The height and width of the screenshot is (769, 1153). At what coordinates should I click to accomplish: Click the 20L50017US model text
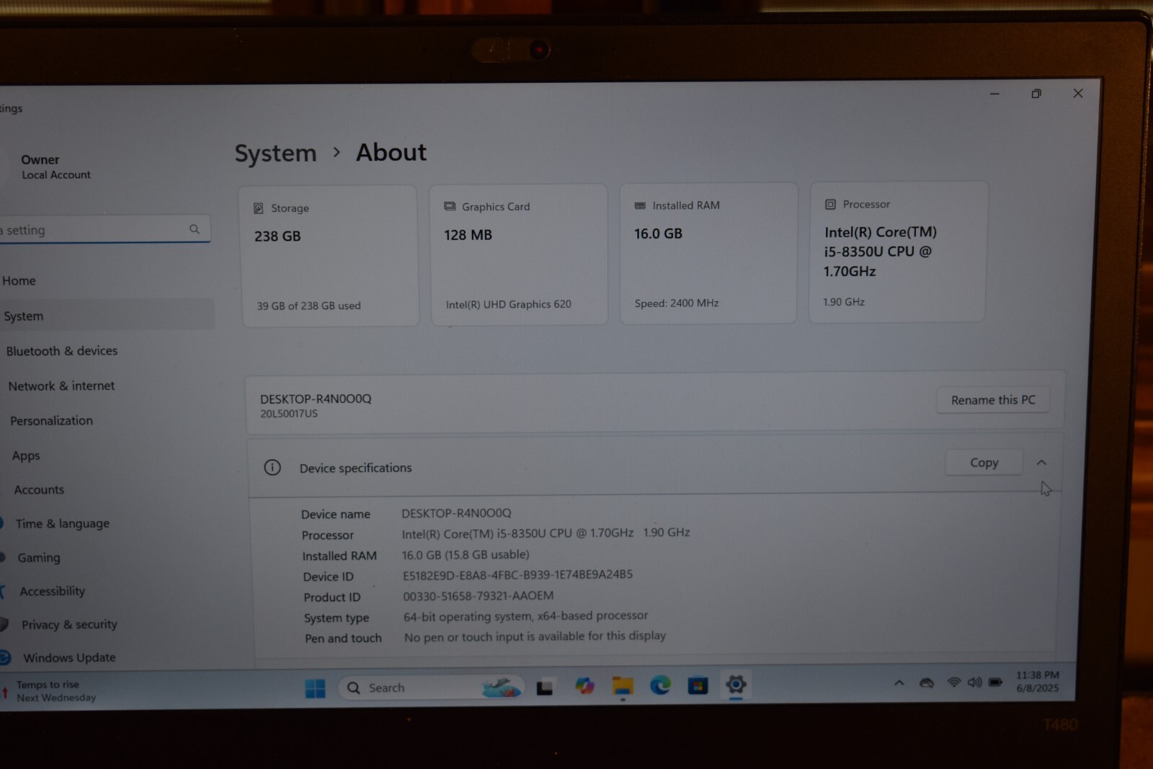[289, 414]
